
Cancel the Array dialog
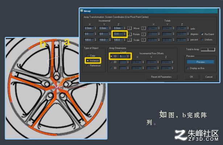209,77
